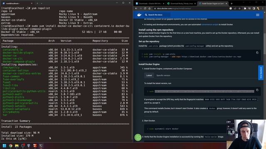The image size is (266, 149).
Task: Open the Windows Start menu
Action: (5, 146)
